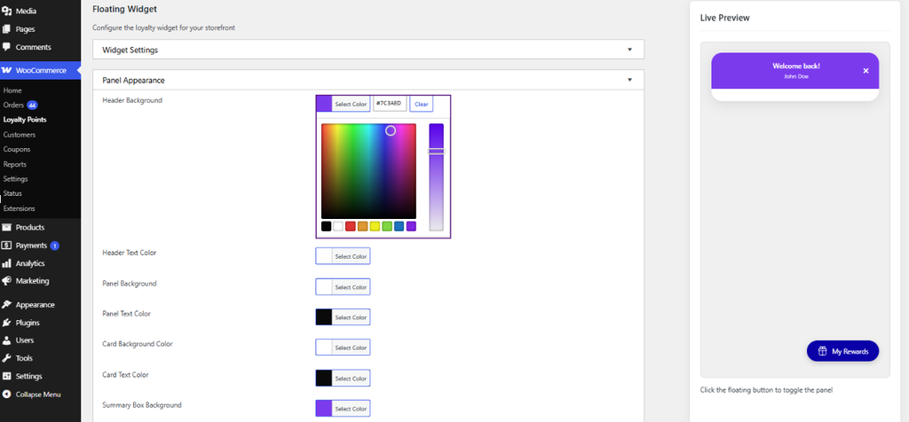The image size is (909, 422).
Task: Open the Widget Settings accordion header
Action: (x=368, y=50)
